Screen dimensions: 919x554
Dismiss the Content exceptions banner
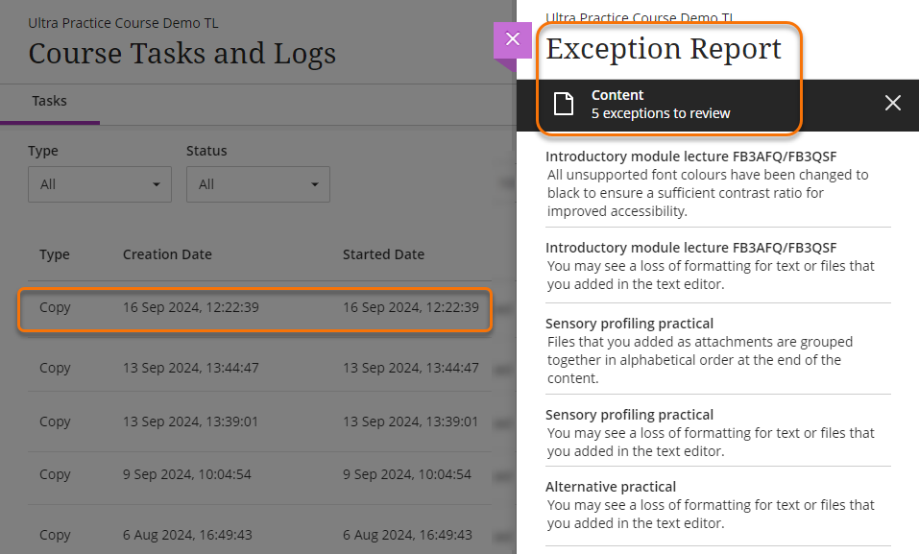(892, 104)
